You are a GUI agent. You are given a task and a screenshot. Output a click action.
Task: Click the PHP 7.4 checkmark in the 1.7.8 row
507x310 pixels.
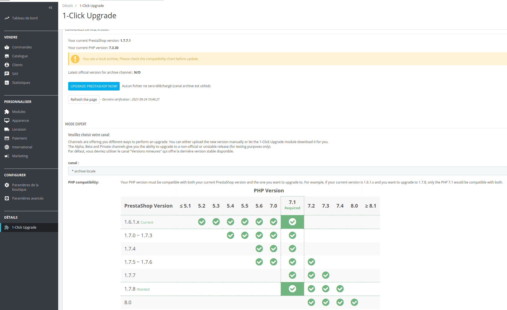(340, 289)
